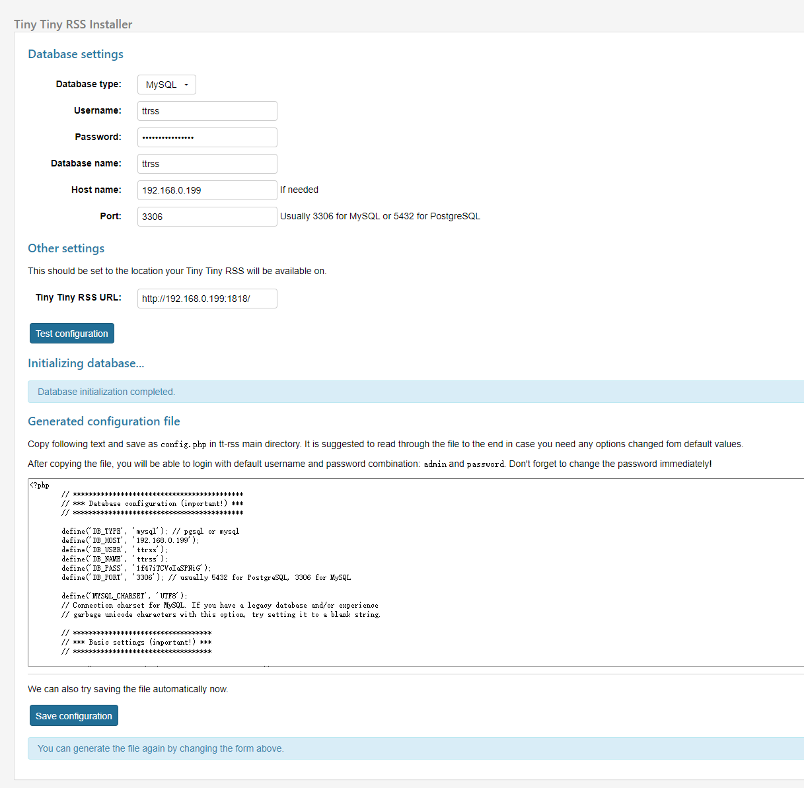
Task: Click inside the generated config.php text area
Action: [416, 573]
